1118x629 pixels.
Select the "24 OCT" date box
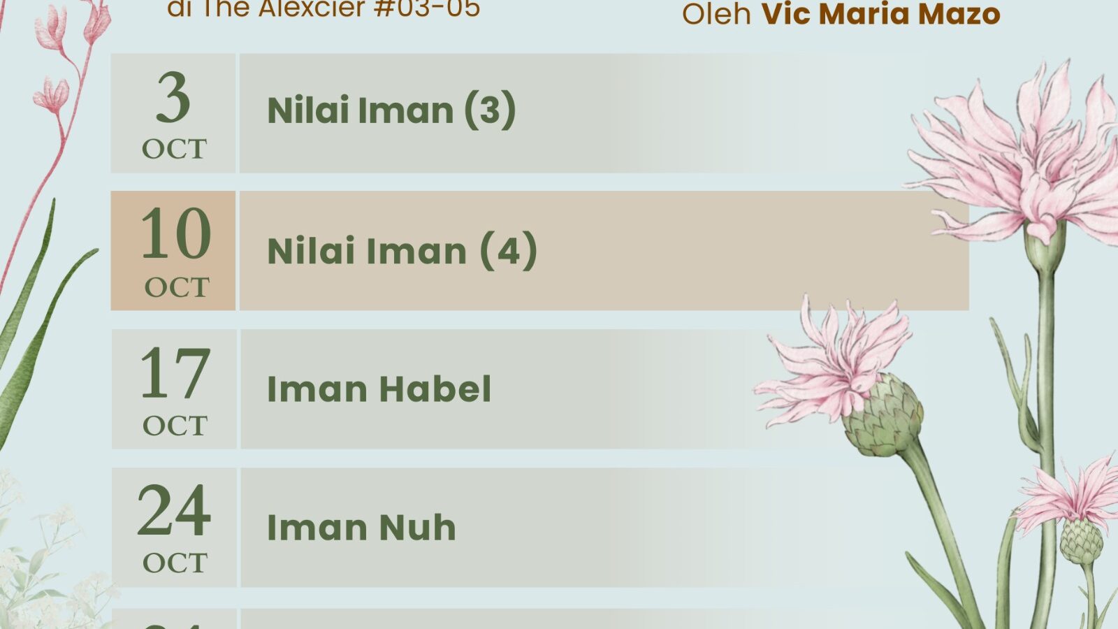click(174, 528)
